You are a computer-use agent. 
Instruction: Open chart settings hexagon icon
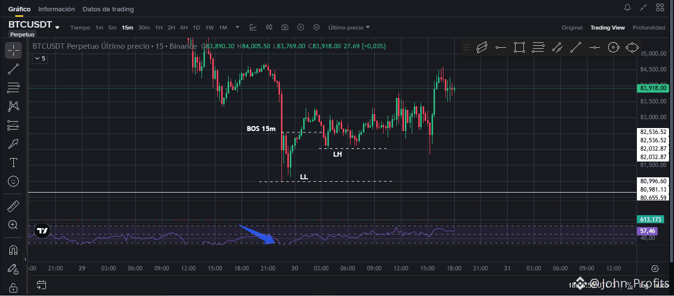click(317, 28)
